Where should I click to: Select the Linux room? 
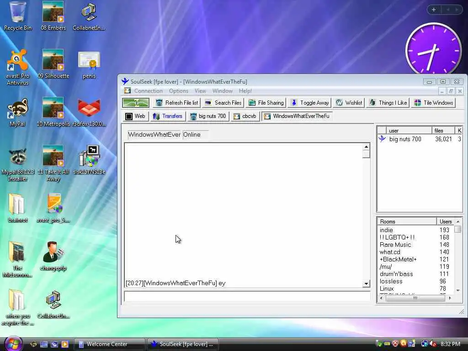tap(415, 289)
